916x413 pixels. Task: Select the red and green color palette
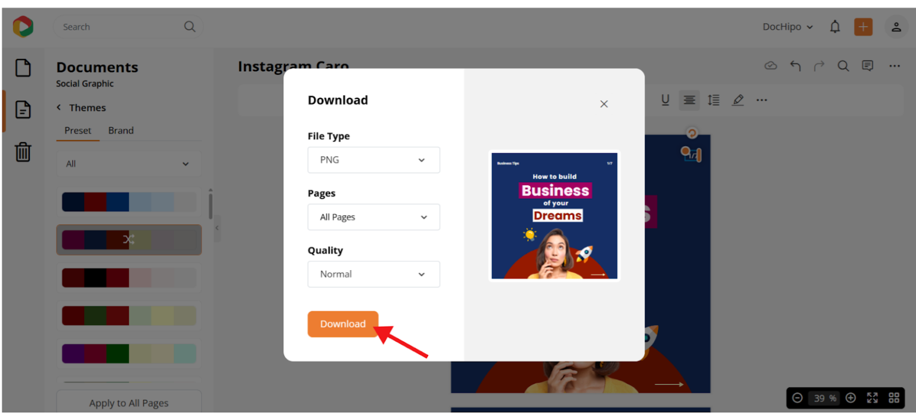pos(129,315)
